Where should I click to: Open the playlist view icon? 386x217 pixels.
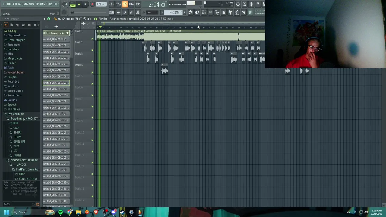191,12
